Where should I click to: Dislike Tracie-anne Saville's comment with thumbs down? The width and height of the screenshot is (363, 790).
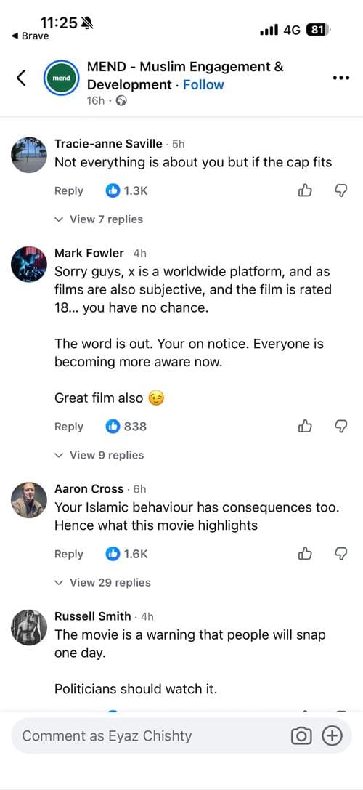pos(341,190)
